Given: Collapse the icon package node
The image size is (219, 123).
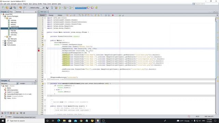Looking at the screenshot, I should [5, 18].
